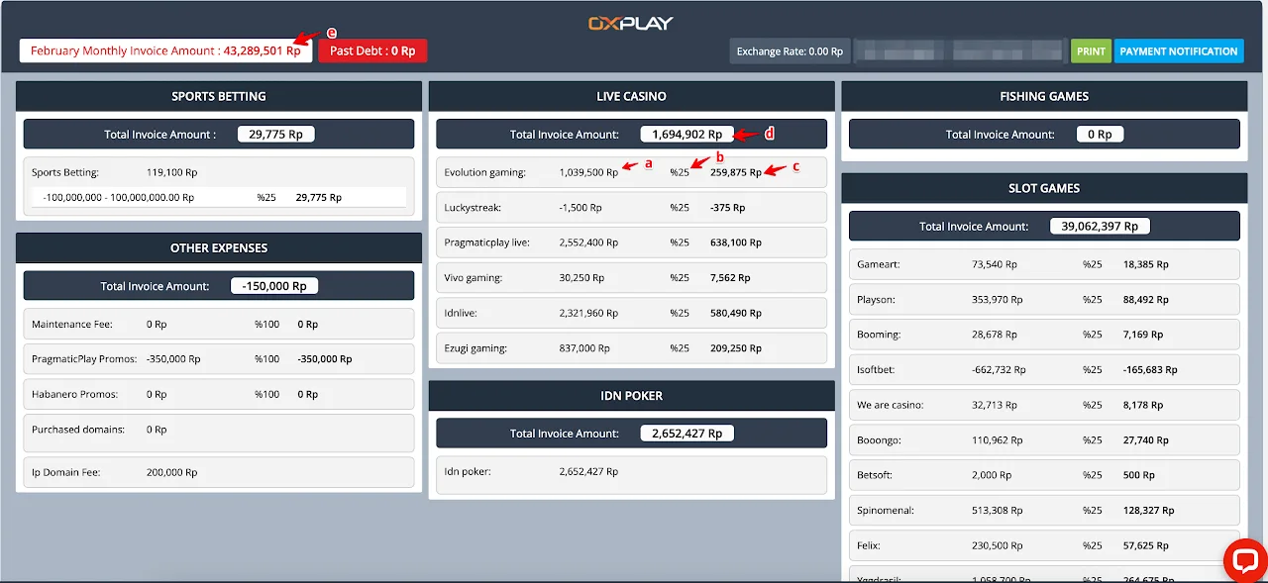
Task: Click the Idnlive row
Action: pyautogui.click(x=631, y=313)
